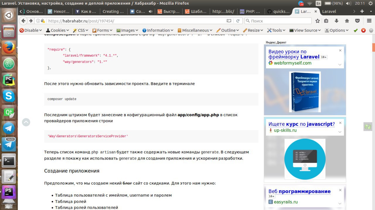Switch to the 'Creating…' tab

coord(114,11)
